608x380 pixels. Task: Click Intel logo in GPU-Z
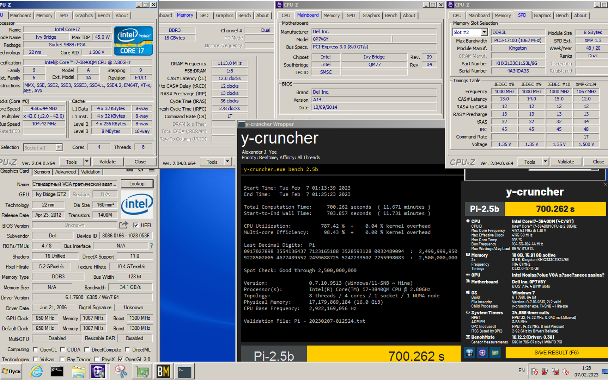137,205
